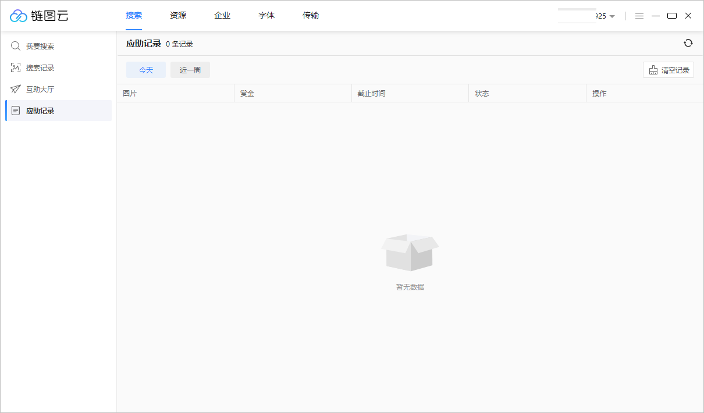704x413 pixels.
Task: Click the 搜索记录 image-search icon
Action: 15,67
